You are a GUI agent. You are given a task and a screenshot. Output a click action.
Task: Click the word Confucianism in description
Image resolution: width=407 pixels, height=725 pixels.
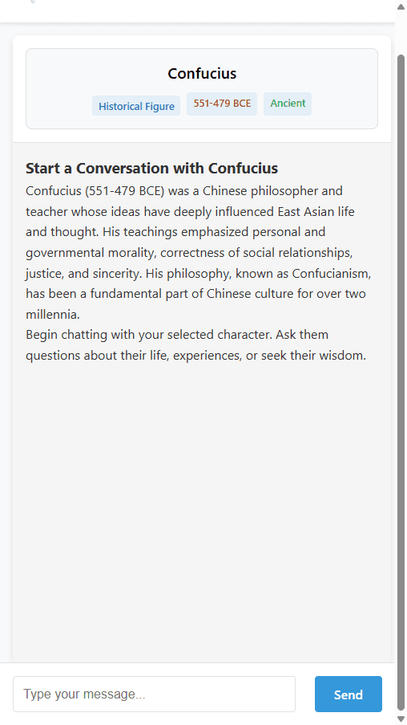click(x=331, y=273)
